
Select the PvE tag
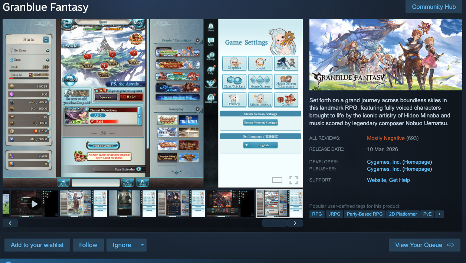[427, 214]
